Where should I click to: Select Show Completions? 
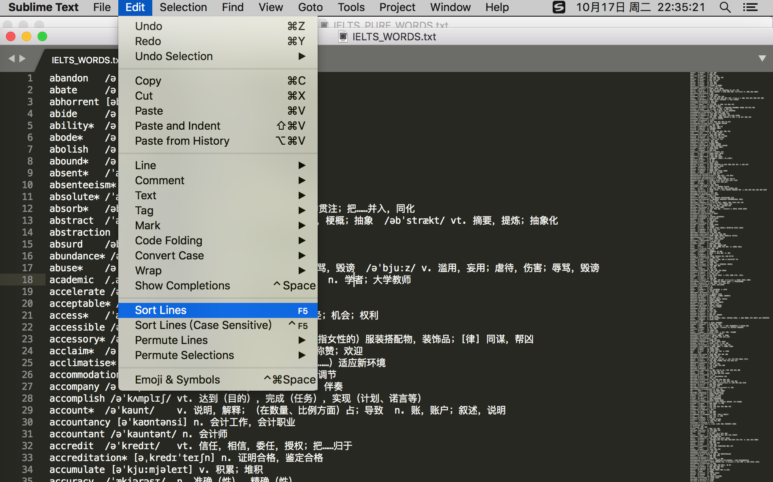point(218,285)
